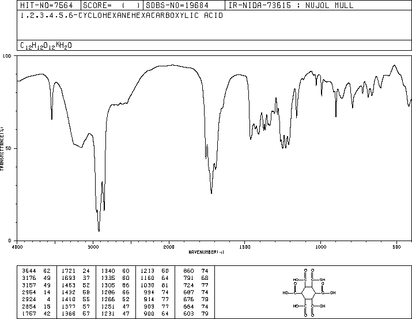Select peak value 3644 in the table

click(x=29, y=271)
